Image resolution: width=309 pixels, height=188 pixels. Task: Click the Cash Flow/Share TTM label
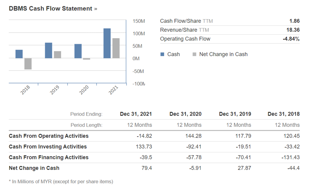(186, 21)
